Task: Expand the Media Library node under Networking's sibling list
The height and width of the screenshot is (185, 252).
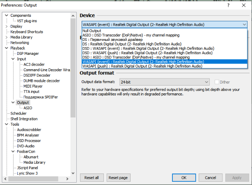Action: [7, 37]
